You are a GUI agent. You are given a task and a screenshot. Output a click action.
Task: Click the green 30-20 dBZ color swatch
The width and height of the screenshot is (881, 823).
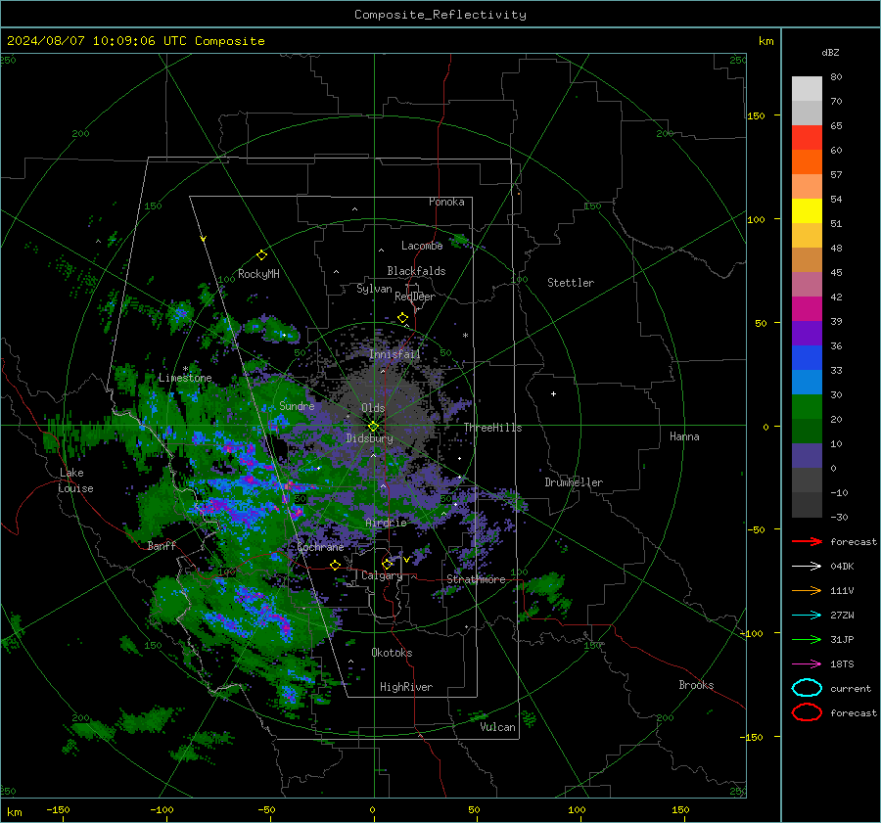pyautogui.click(x=807, y=407)
